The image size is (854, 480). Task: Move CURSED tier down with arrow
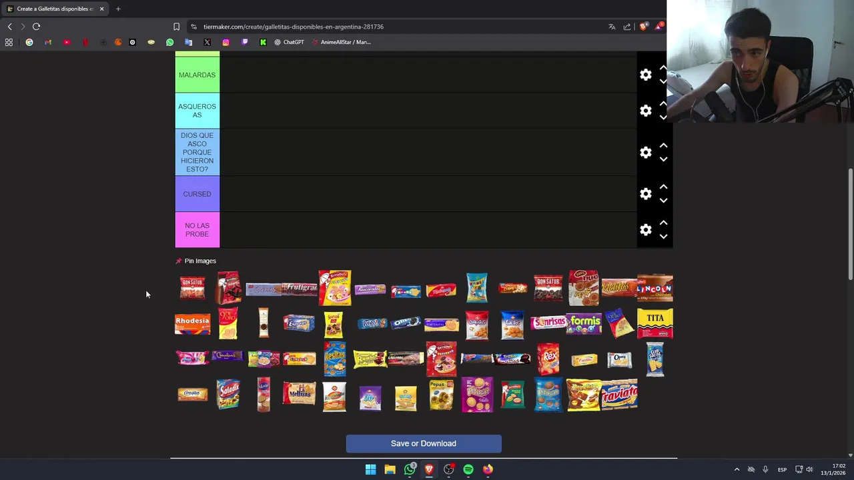point(663,201)
